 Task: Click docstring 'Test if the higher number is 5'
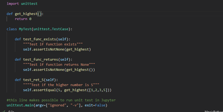(61, 85)
